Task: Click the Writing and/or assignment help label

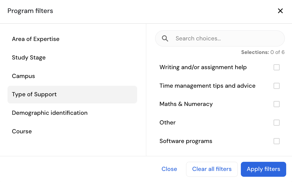Action: 203,67
